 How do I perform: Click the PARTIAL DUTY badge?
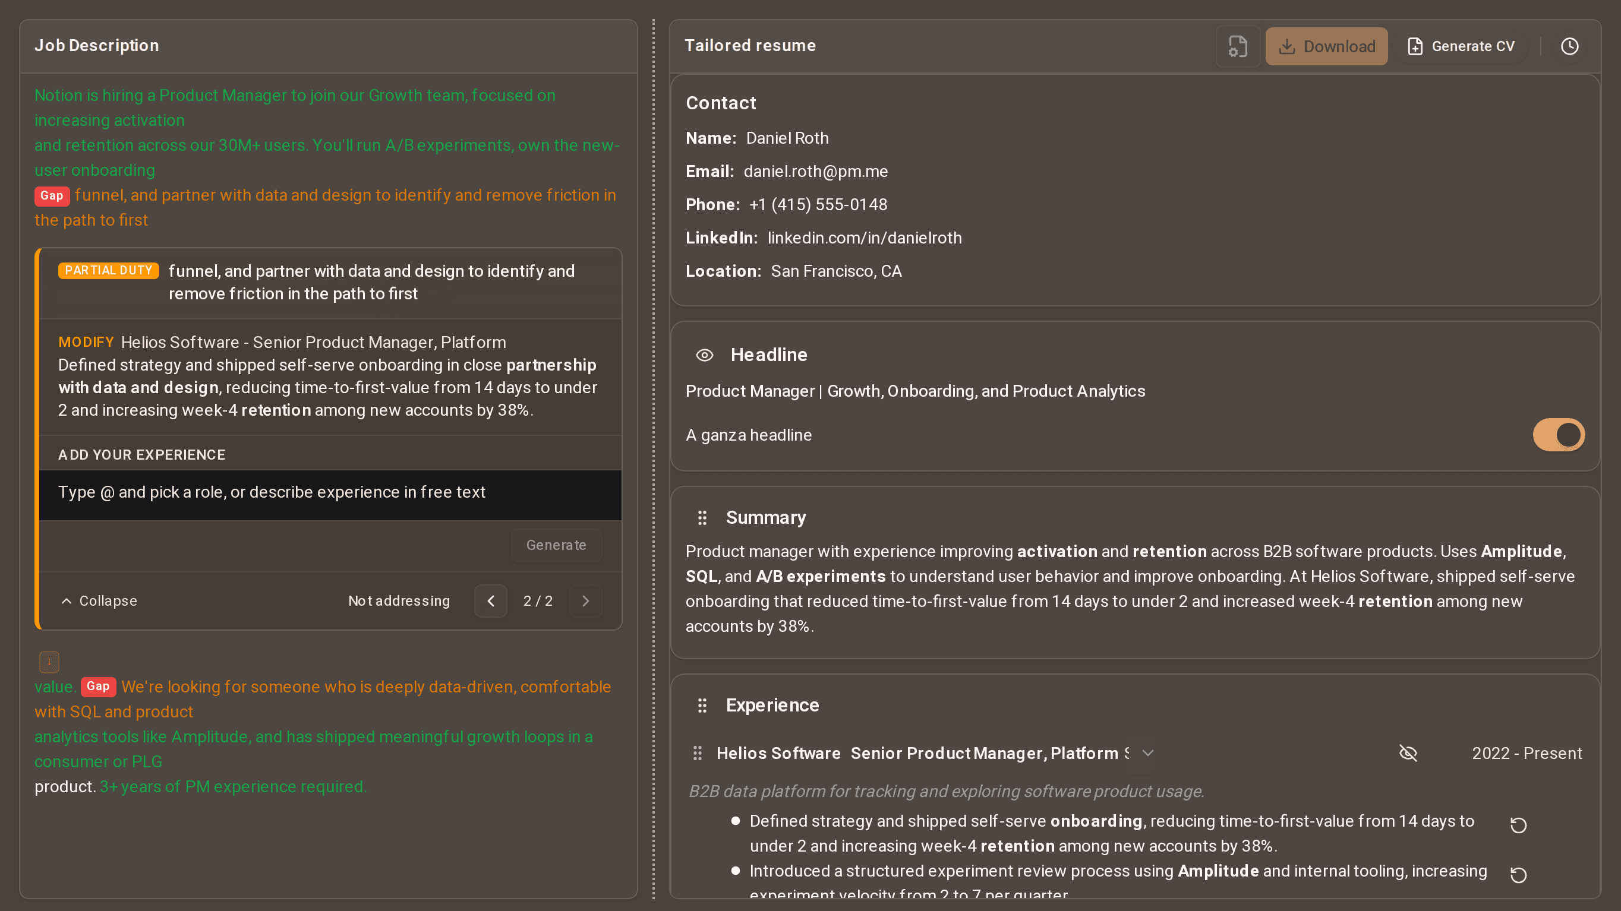(x=108, y=270)
